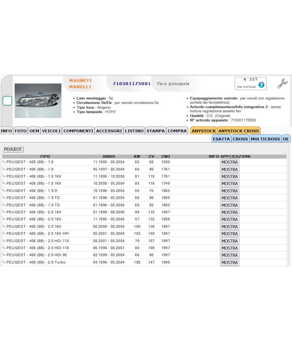Click magnifier icon beside 406 1.6 row
Screen dimensions: 292x341
click(4, 162)
